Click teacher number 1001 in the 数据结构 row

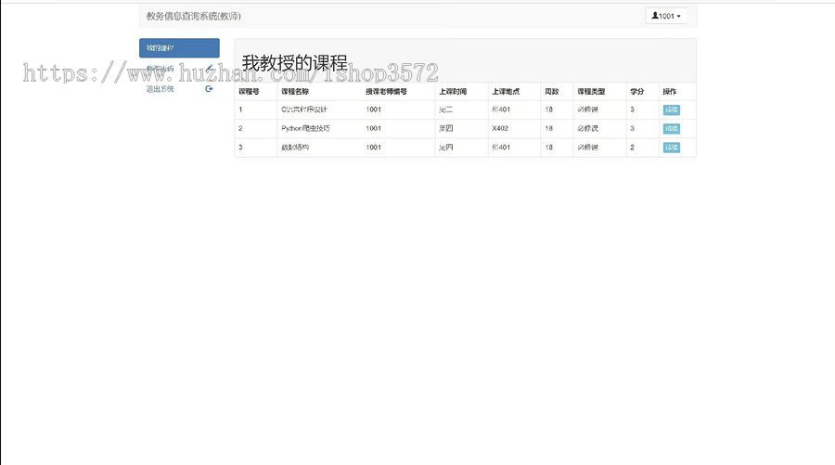click(x=373, y=147)
